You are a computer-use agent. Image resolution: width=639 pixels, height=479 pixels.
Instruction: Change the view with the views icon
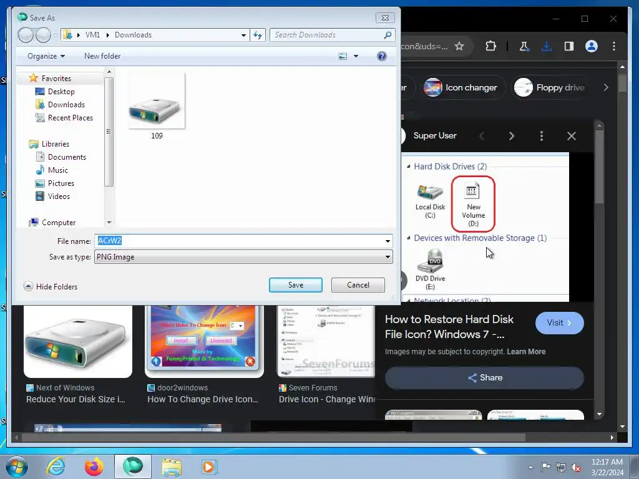click(343, 56)
